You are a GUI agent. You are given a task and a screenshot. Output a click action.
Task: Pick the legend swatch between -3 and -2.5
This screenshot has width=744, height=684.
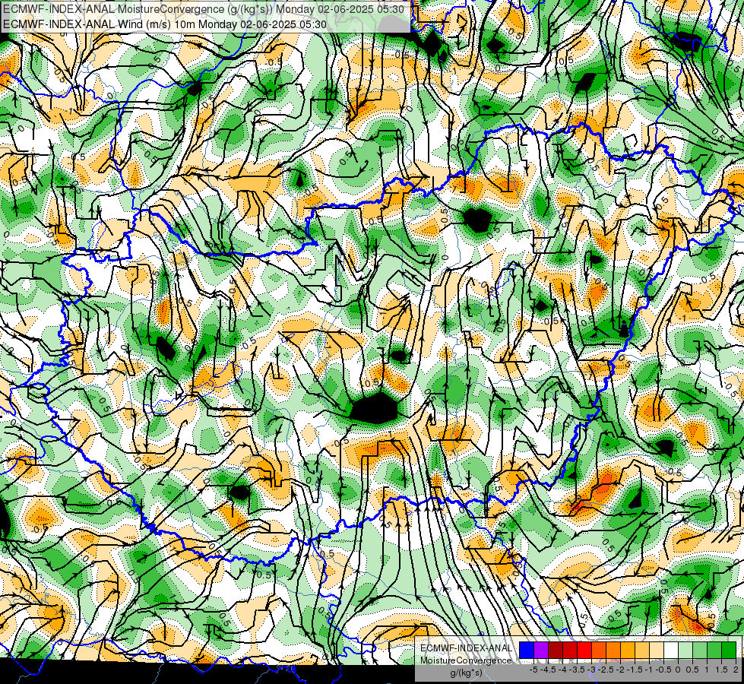point(599,651)
